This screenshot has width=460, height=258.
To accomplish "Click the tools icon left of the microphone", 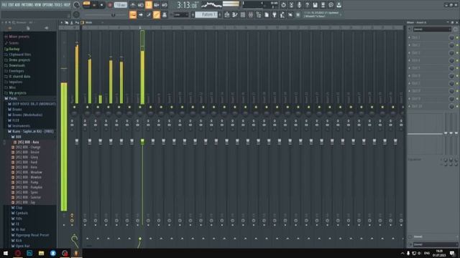I will [291, 5].
